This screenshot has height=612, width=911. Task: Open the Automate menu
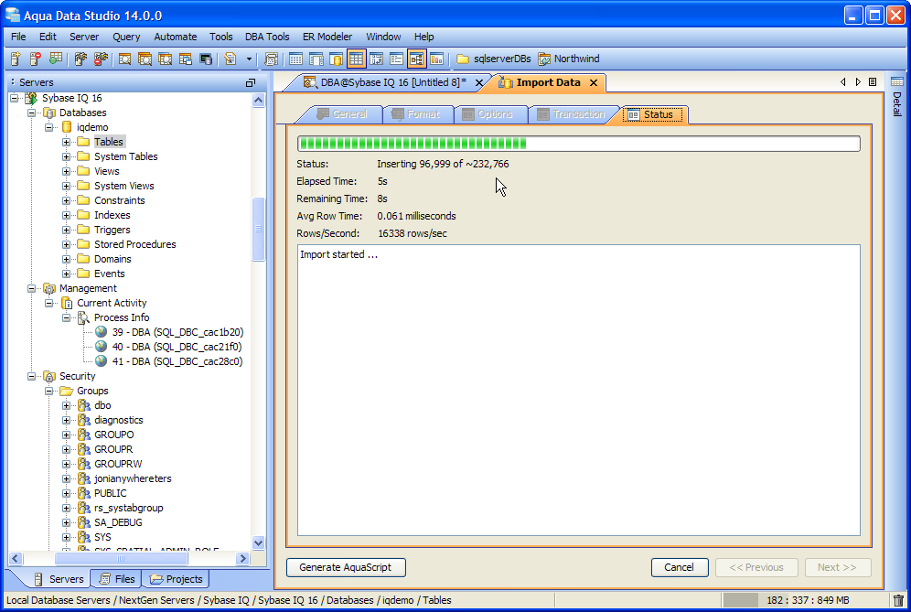(x=176, y=37)
